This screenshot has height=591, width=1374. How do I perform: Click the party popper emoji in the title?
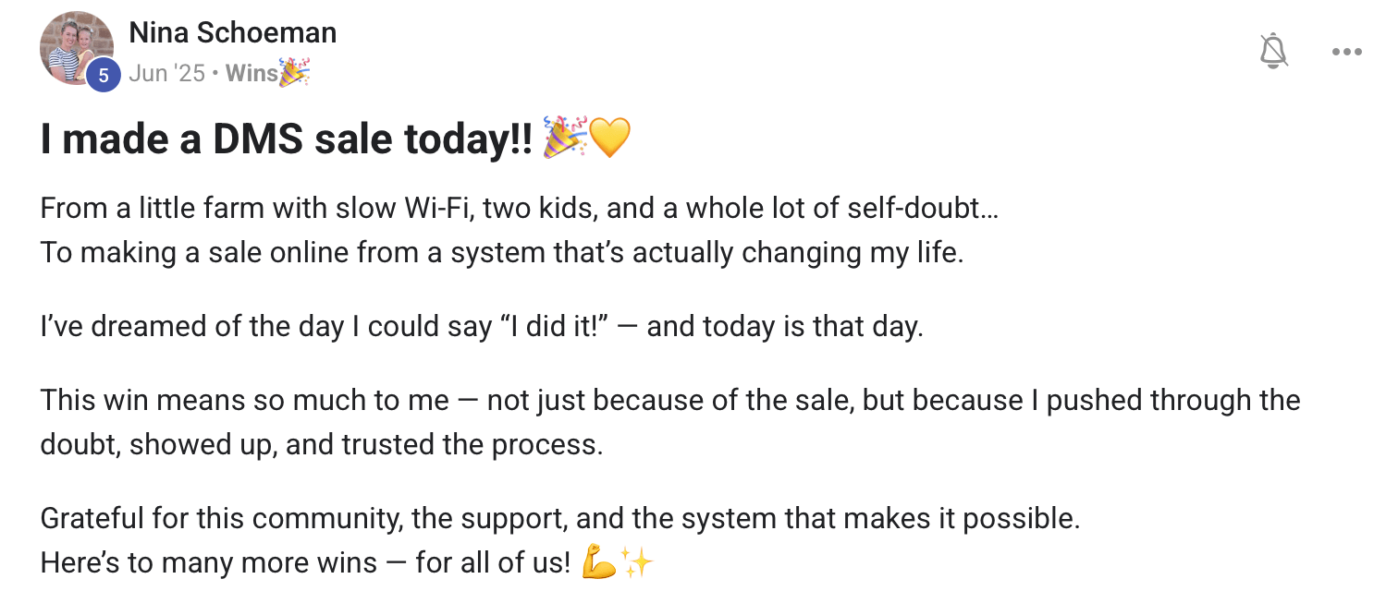564,138
